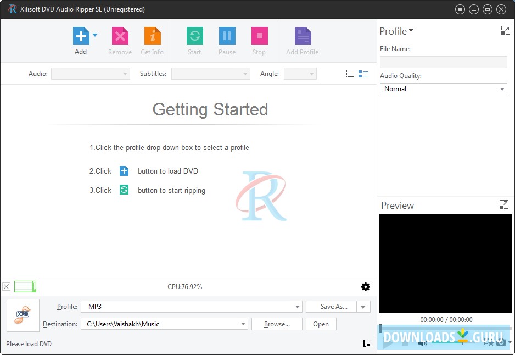Click the green rip icon in step 3
The image size is (515, 355).
[x=124, y=190]
